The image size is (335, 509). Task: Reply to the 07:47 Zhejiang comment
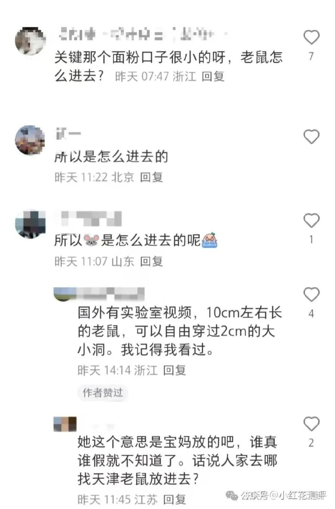[x=213, y=77]
